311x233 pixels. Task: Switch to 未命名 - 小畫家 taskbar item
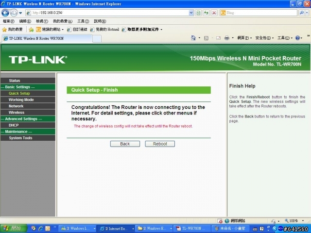tap(231, 229)
